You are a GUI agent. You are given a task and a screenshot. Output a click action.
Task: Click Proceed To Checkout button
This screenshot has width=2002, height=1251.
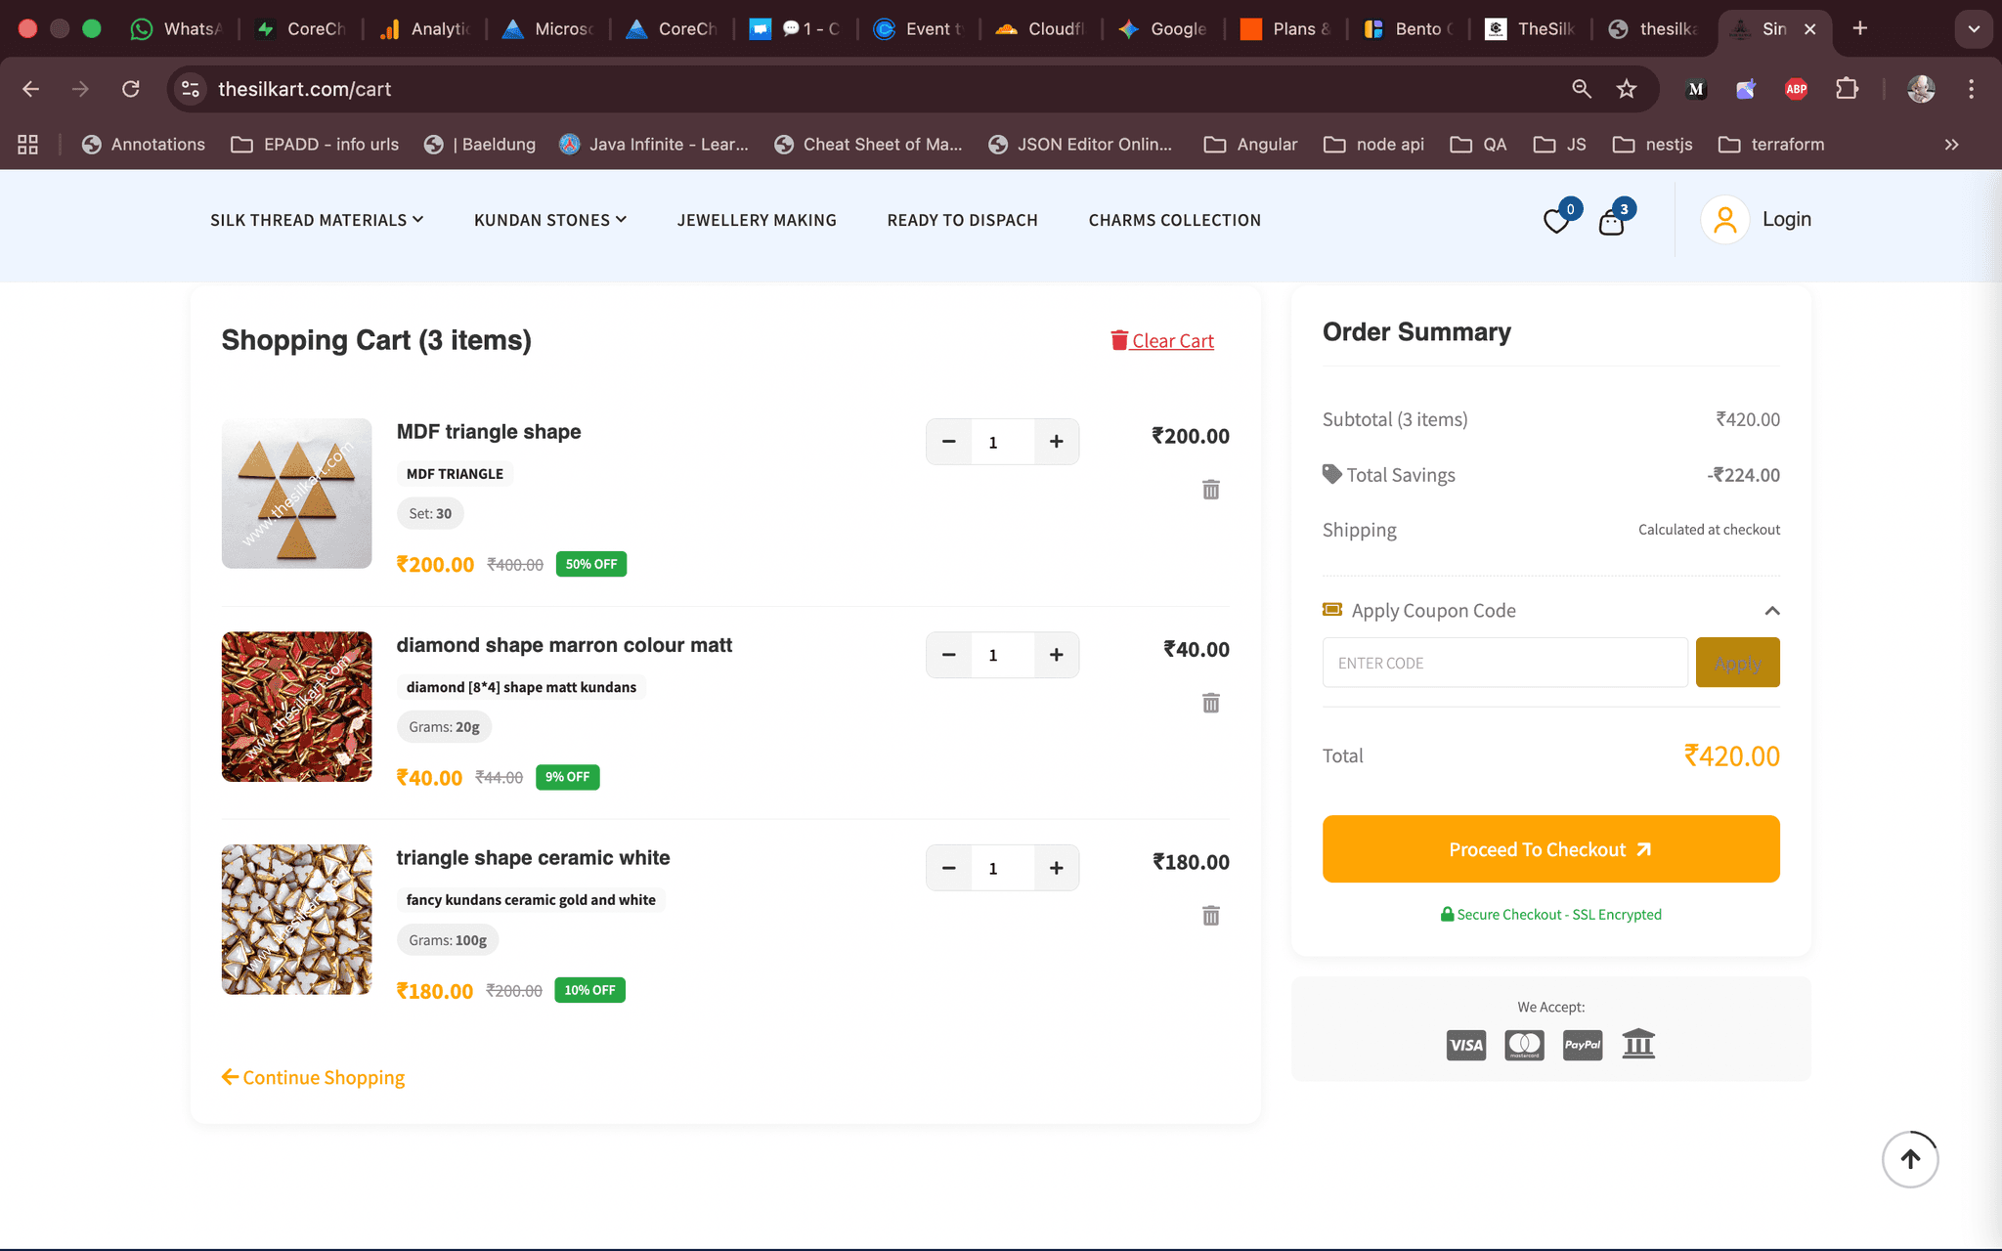[x=1550, y=849]
